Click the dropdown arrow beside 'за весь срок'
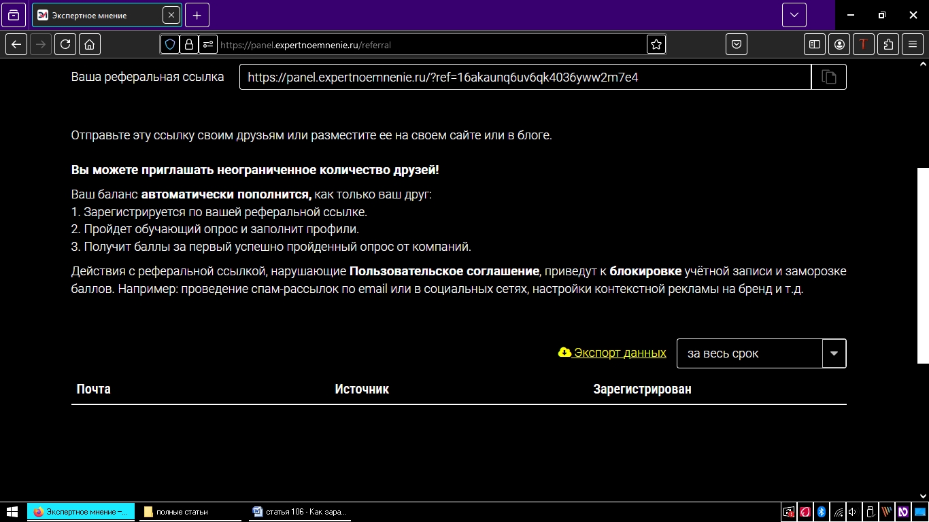Screen dimensions: 929x522 pos(834,353)
